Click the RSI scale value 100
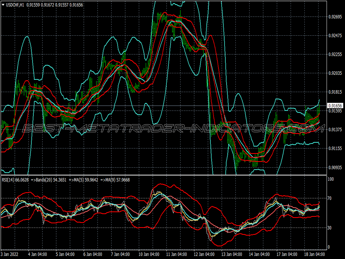The image size is (345, 259). 331,179
